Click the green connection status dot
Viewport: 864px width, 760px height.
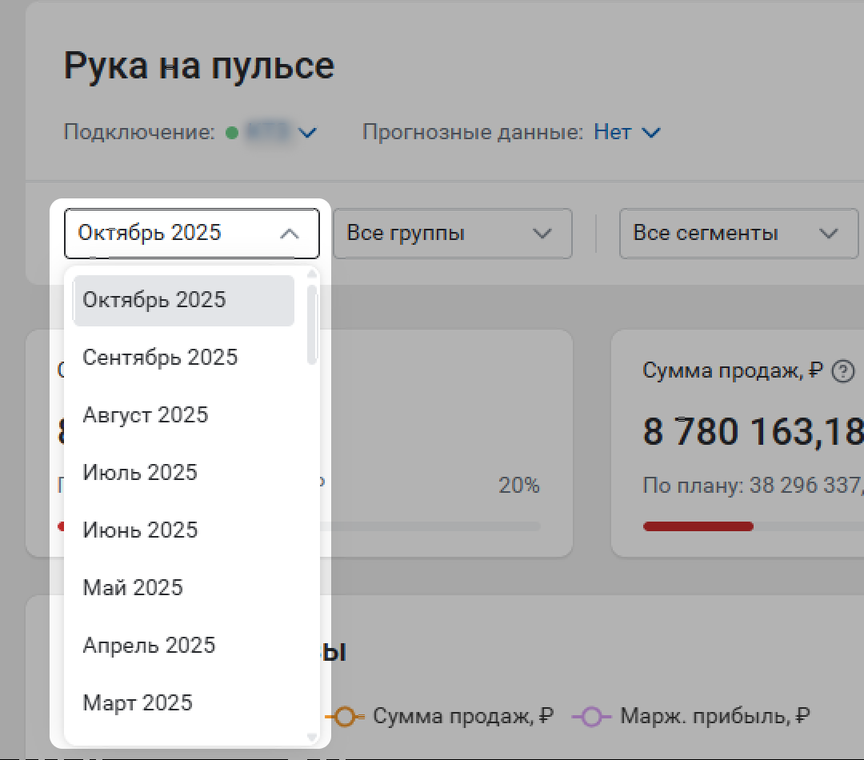click(x=232, y=133)
